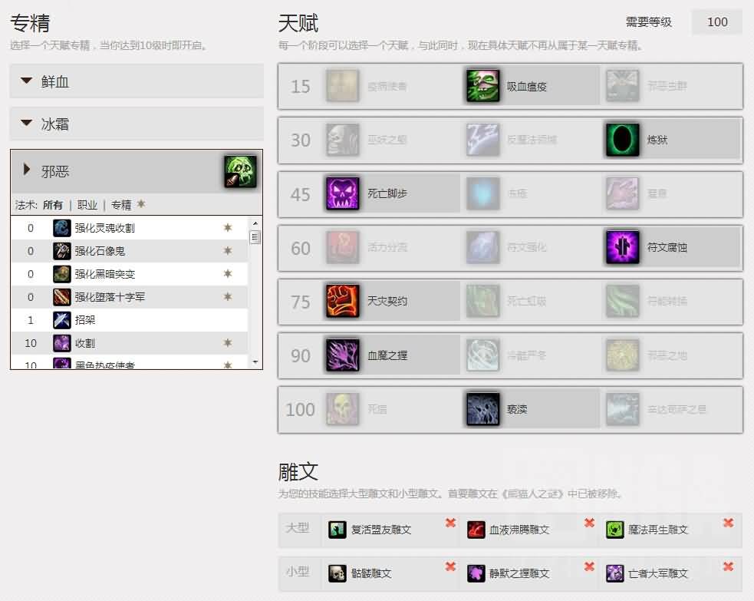754x601 pixels.
Task: Click the 收割 spell icon in list
Action: click(62, 343)
